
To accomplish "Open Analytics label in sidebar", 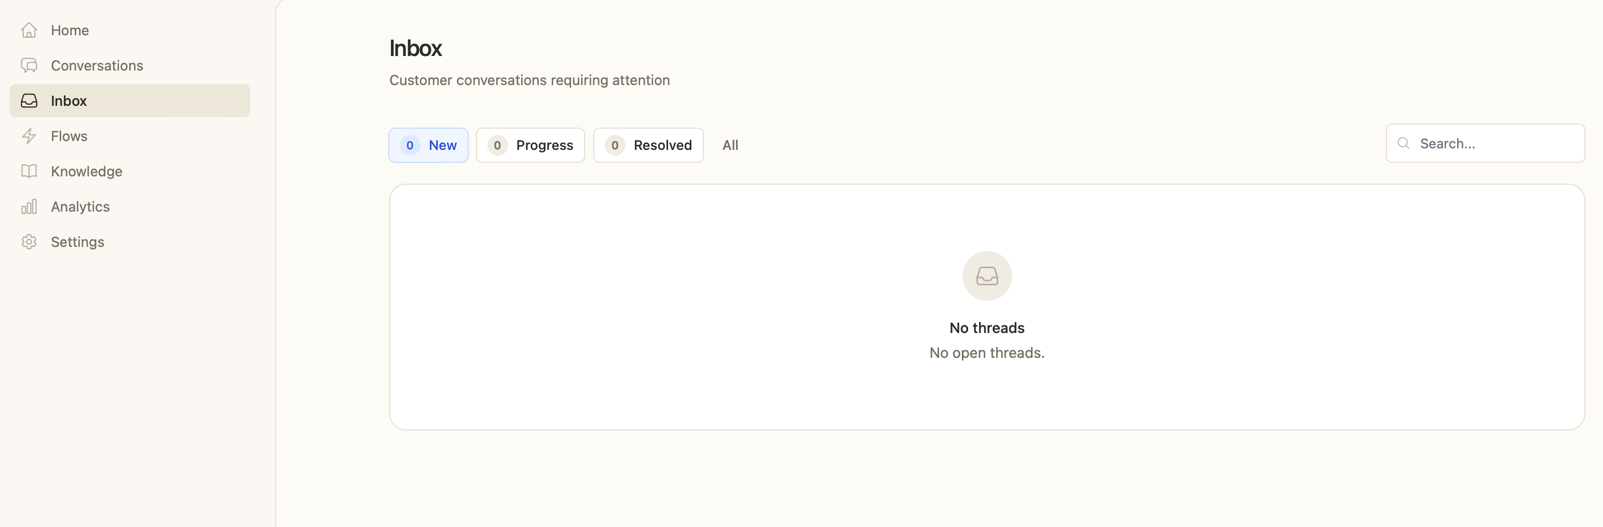I will 80,207.
